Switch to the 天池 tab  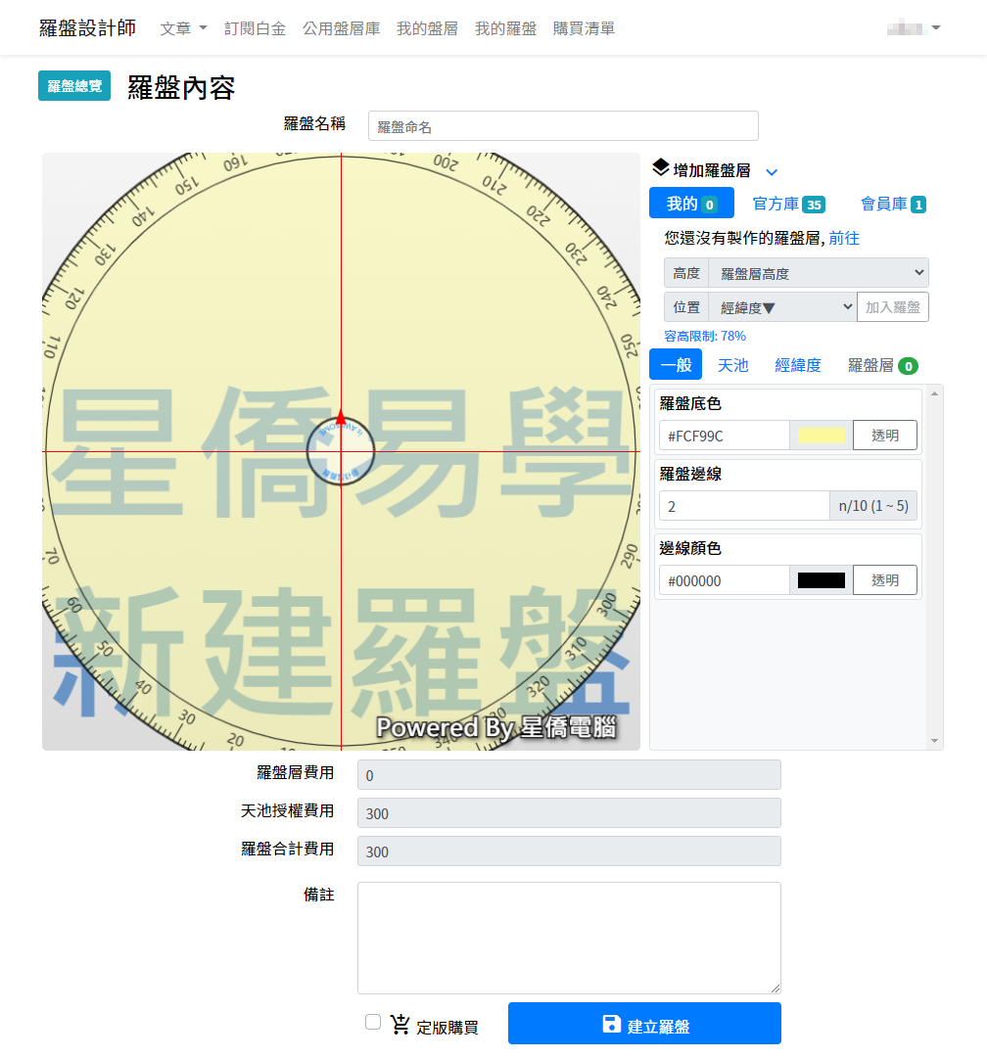733,364
